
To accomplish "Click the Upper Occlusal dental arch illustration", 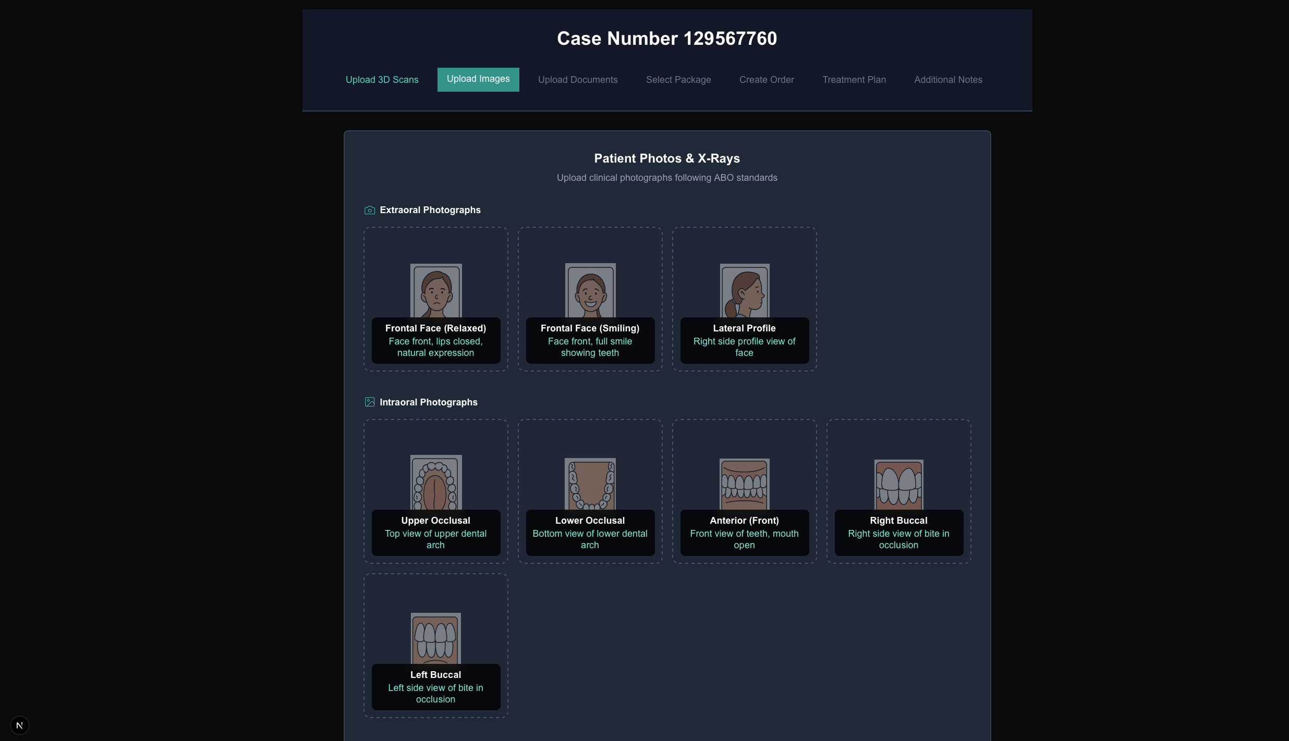I will tap(435, 483).
